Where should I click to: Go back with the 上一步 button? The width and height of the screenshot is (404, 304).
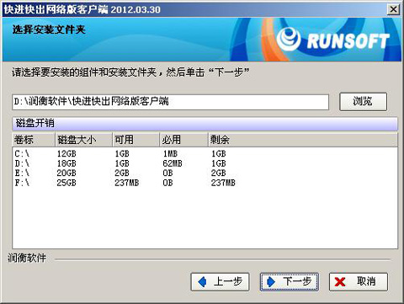point(221,281)
